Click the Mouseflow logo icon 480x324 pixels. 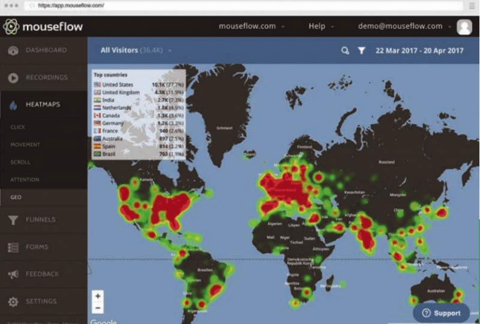click(11, 26)
